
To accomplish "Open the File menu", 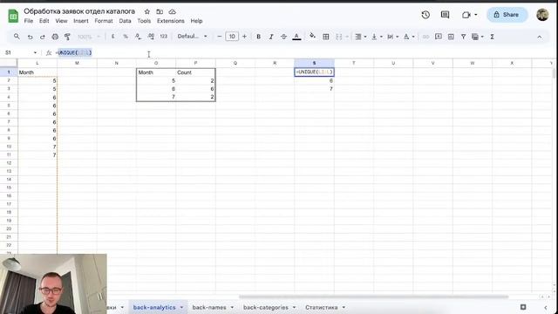I will [x=29, y=21].
